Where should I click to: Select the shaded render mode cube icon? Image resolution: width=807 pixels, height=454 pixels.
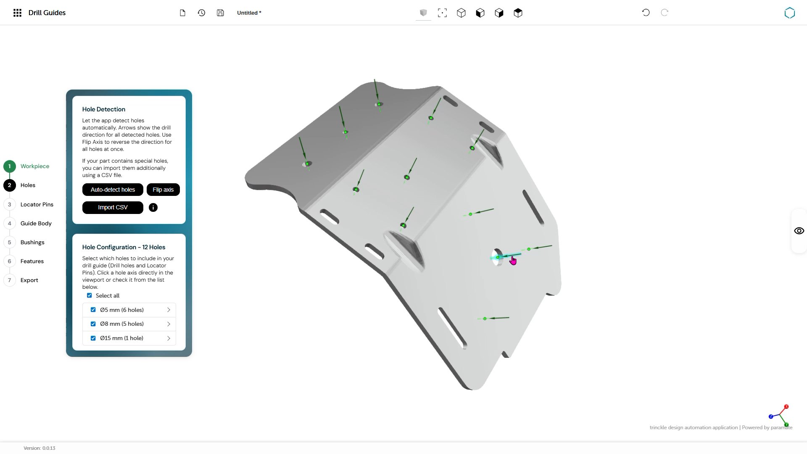423,13
